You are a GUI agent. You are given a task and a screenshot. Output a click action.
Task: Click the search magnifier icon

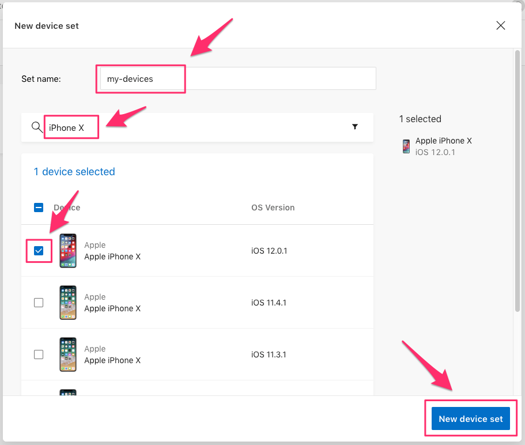[37, 127]
